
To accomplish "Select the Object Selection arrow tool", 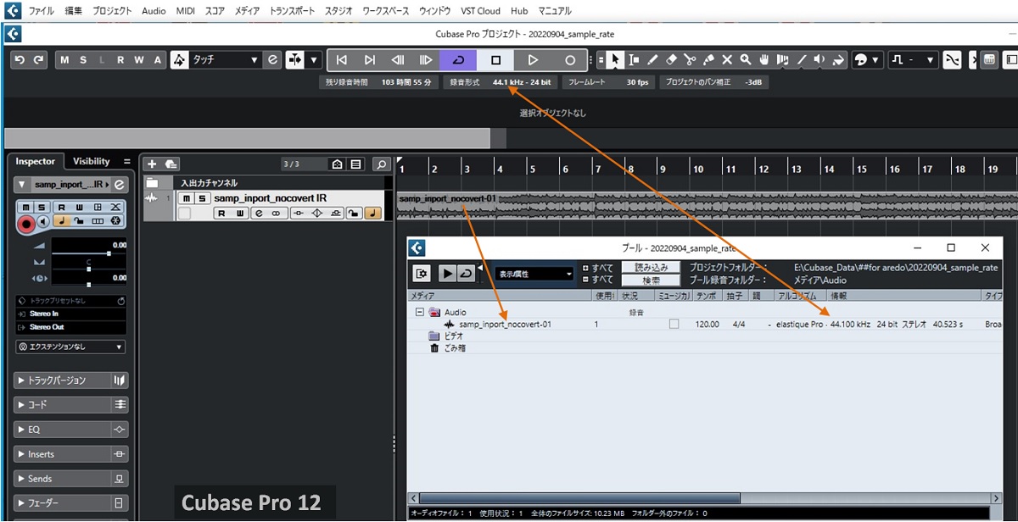I will click(615, 60).
